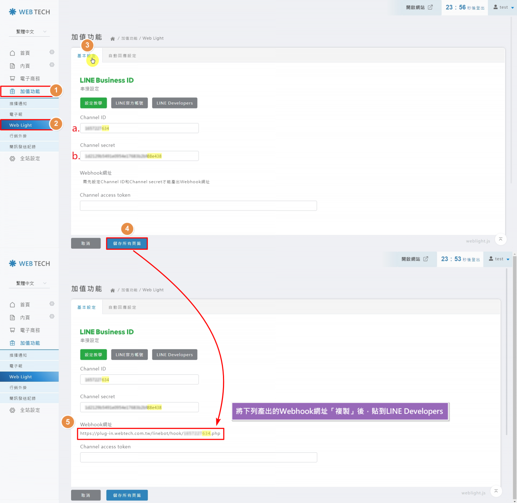Viewport: 517px width, 503px height.
Task: Click the Channel secret field labeled b.
Action: click(x=139, y=156)
